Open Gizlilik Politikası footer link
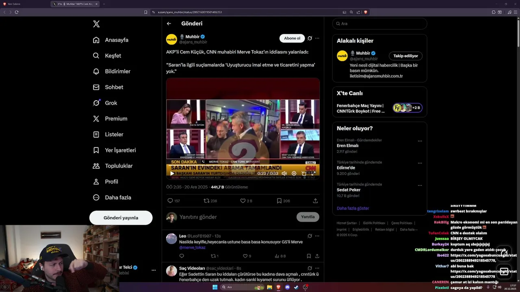 coord(374,223)
